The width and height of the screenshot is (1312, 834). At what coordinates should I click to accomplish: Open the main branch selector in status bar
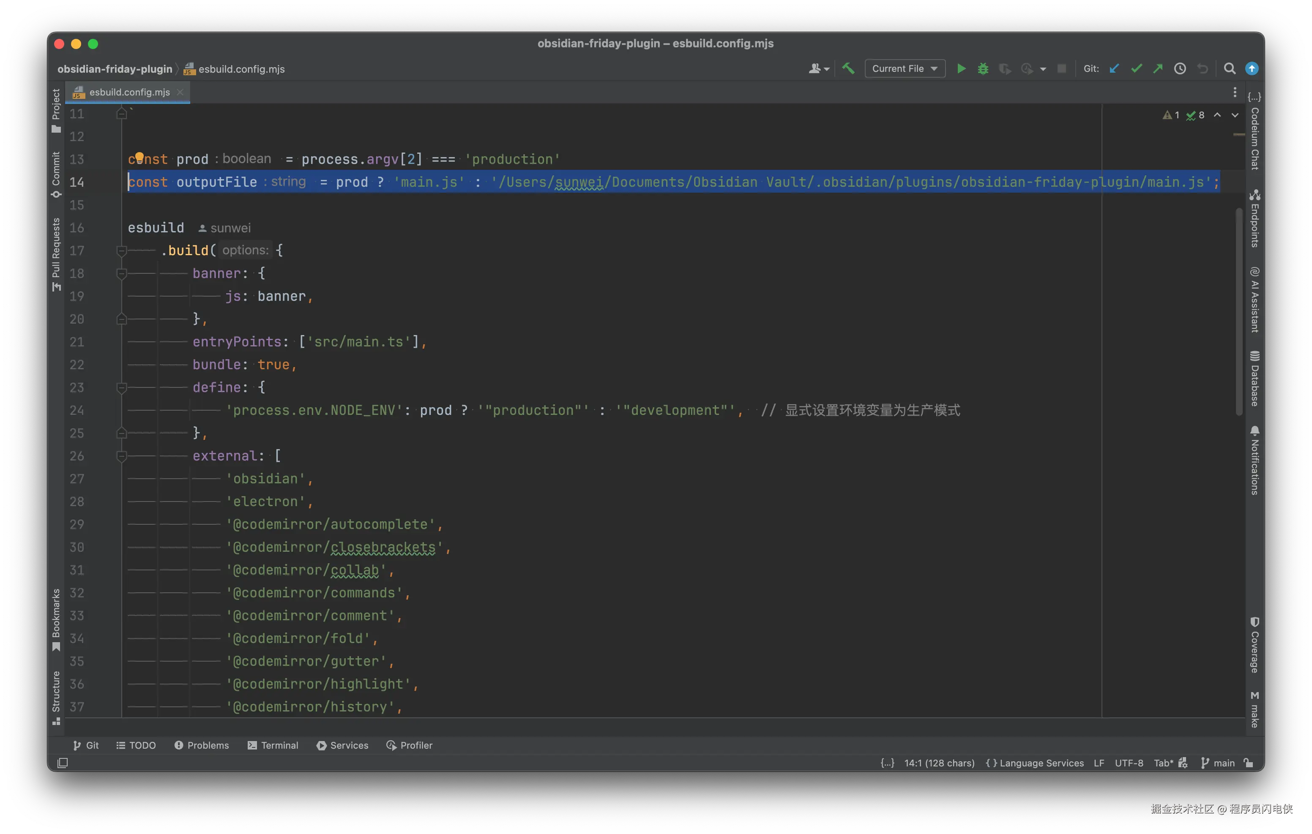click(x=1218, y=763)
